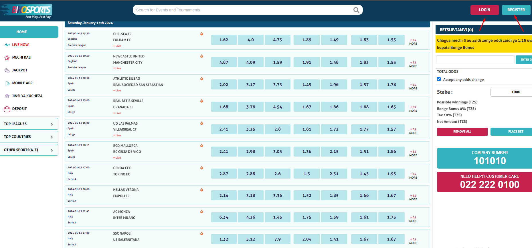Click the Live Now pulse icon

7,45
